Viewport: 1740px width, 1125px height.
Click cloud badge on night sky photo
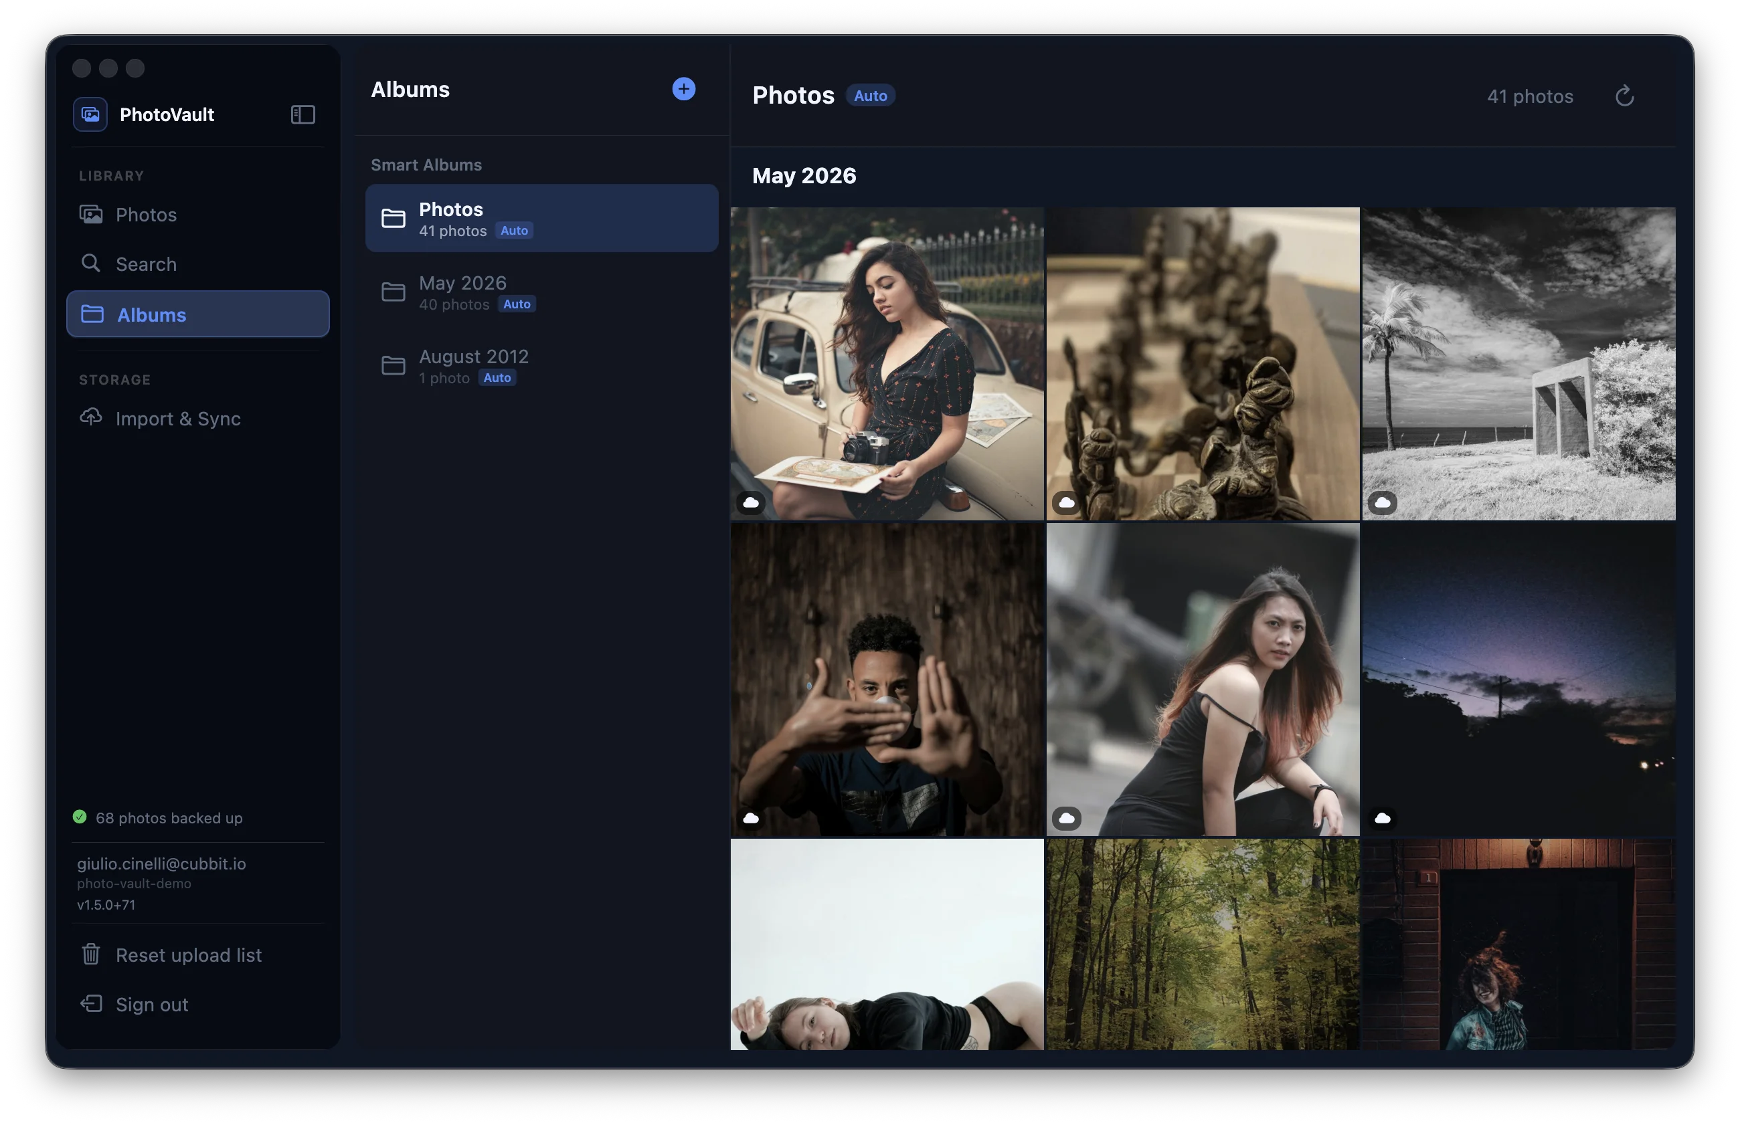(x=1382, y=818)
